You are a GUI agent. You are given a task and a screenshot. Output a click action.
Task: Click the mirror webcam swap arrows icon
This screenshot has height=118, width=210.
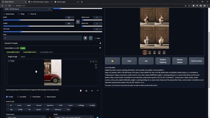click(92, 91)
